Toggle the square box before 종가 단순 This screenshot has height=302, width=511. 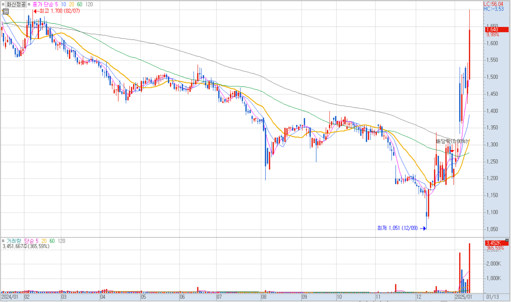click(x=29, y=4)
